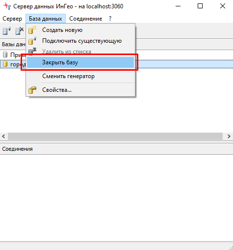Click the gray database icon in list
The image size is (233, 250).
[5, 55]
